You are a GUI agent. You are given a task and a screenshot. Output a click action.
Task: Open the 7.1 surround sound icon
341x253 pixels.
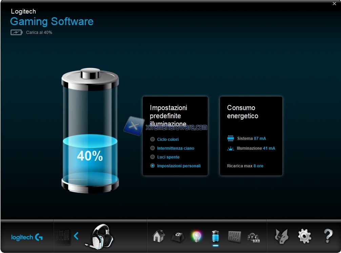(x=253, y=236)
